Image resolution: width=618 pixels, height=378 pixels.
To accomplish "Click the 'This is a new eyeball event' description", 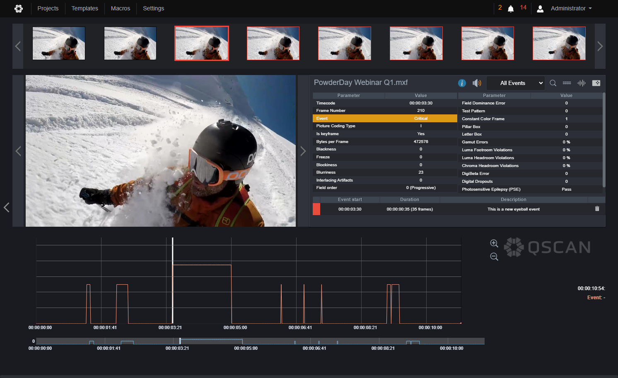I will pos(514,209).
